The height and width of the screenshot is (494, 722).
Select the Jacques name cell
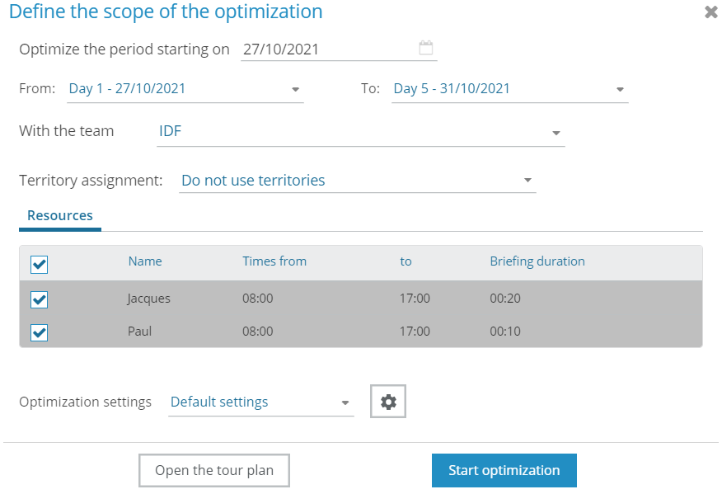pyautogui.click(x=149, y=299)
